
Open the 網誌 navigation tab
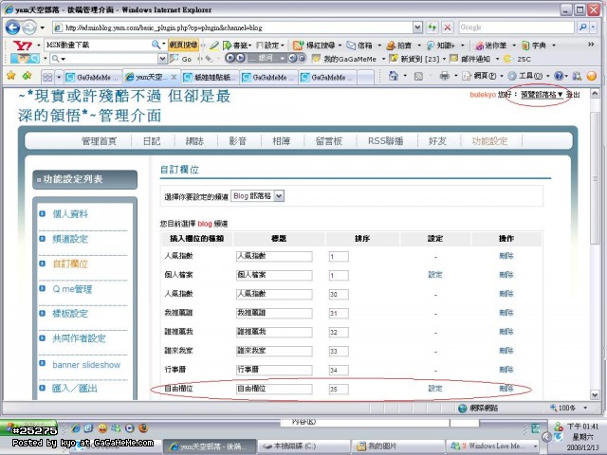[x=194, y=141]
